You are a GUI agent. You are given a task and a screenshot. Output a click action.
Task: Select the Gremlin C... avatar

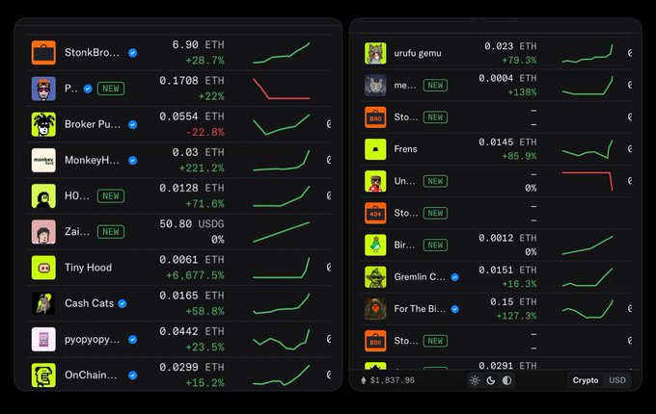point(375,277)
